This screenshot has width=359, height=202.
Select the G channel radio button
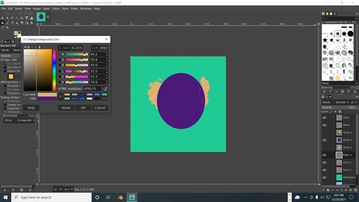pos(60,59)
